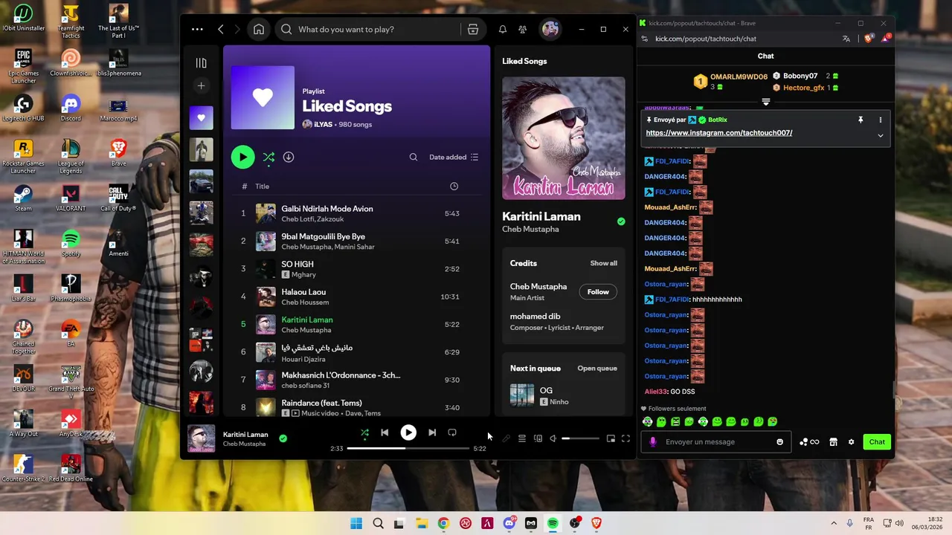The width and height of the screenshot is (952, 535).
Task: Expand Your Library sidebar icon
Action: pos(201,63)
